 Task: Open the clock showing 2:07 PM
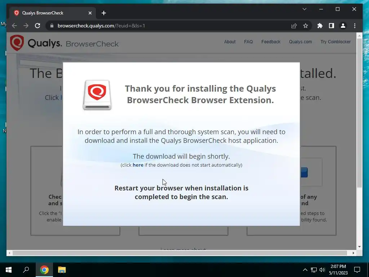tap(338, 270)
